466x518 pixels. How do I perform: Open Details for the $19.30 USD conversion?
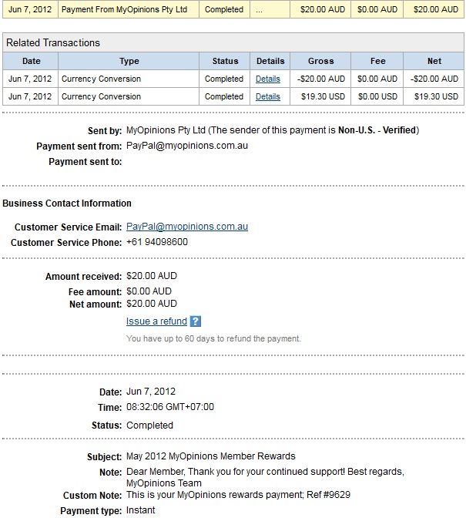point(268,96)
